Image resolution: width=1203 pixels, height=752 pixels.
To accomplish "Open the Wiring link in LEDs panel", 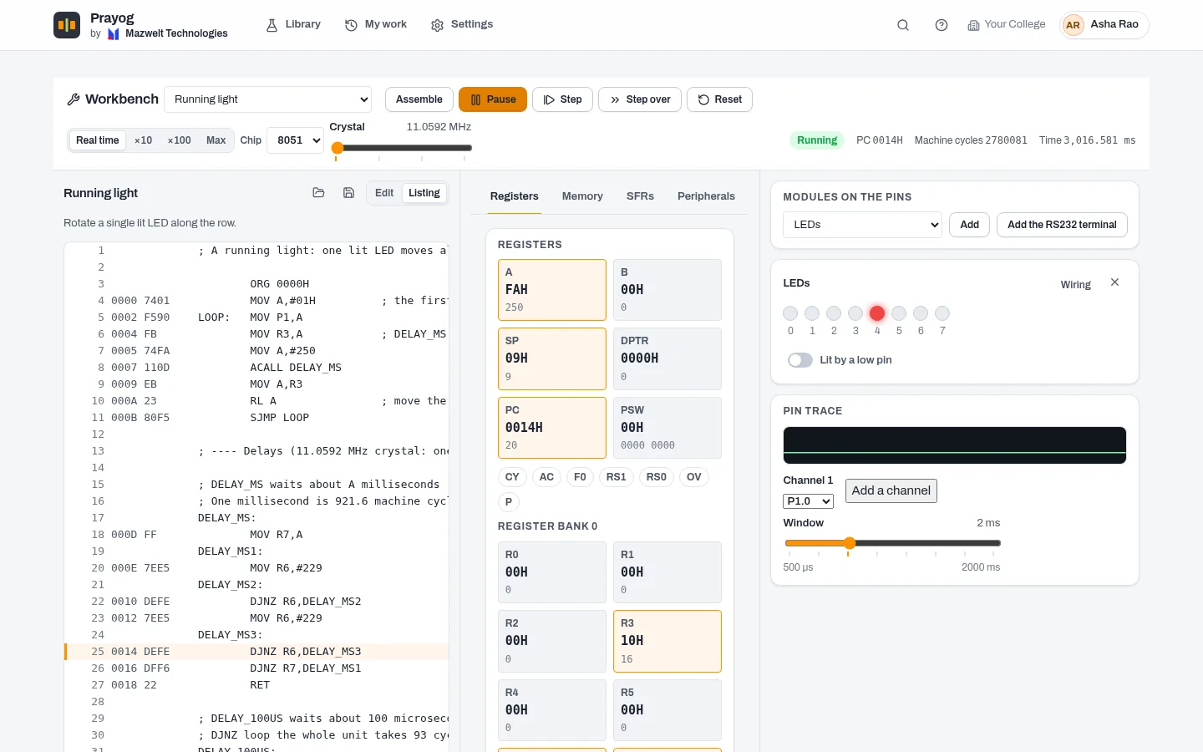I will [1076, 285].
